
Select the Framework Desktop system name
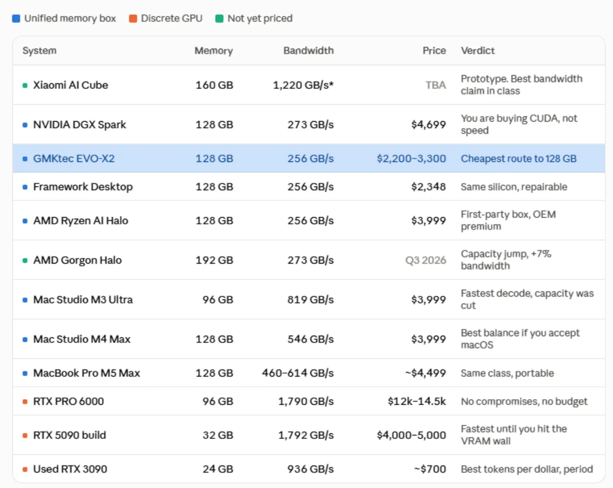[83, 187]
